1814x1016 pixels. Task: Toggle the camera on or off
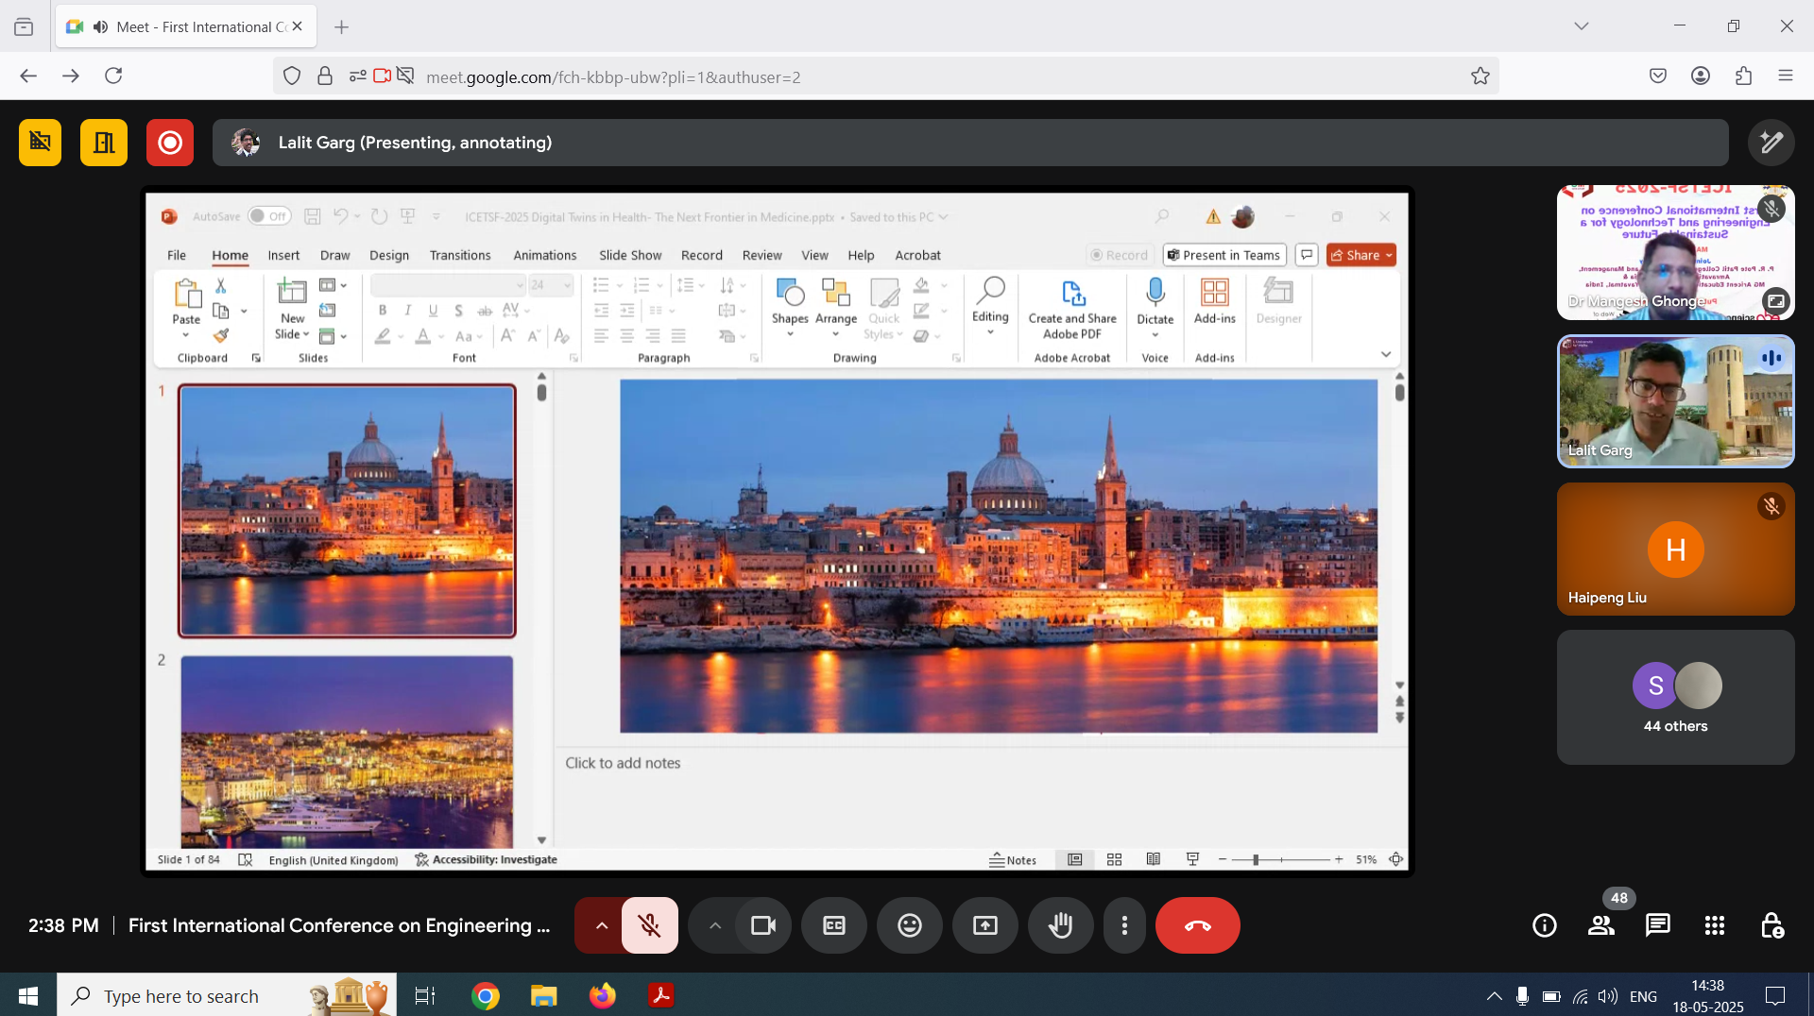(x=762, y=925)
